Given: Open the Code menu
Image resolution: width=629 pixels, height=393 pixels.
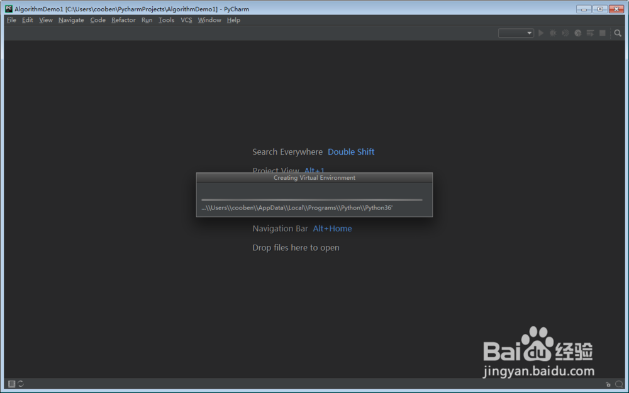Looking at the screenshot, I should (x=97, y=20).
